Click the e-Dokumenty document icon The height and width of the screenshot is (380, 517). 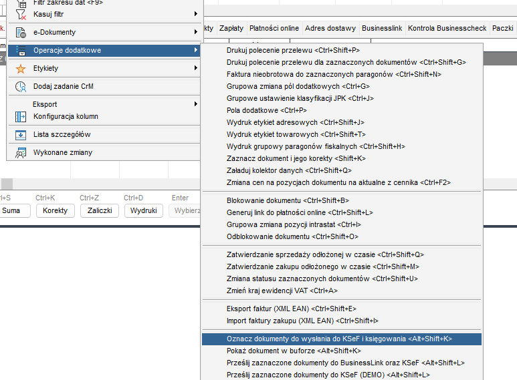(20, 32)
